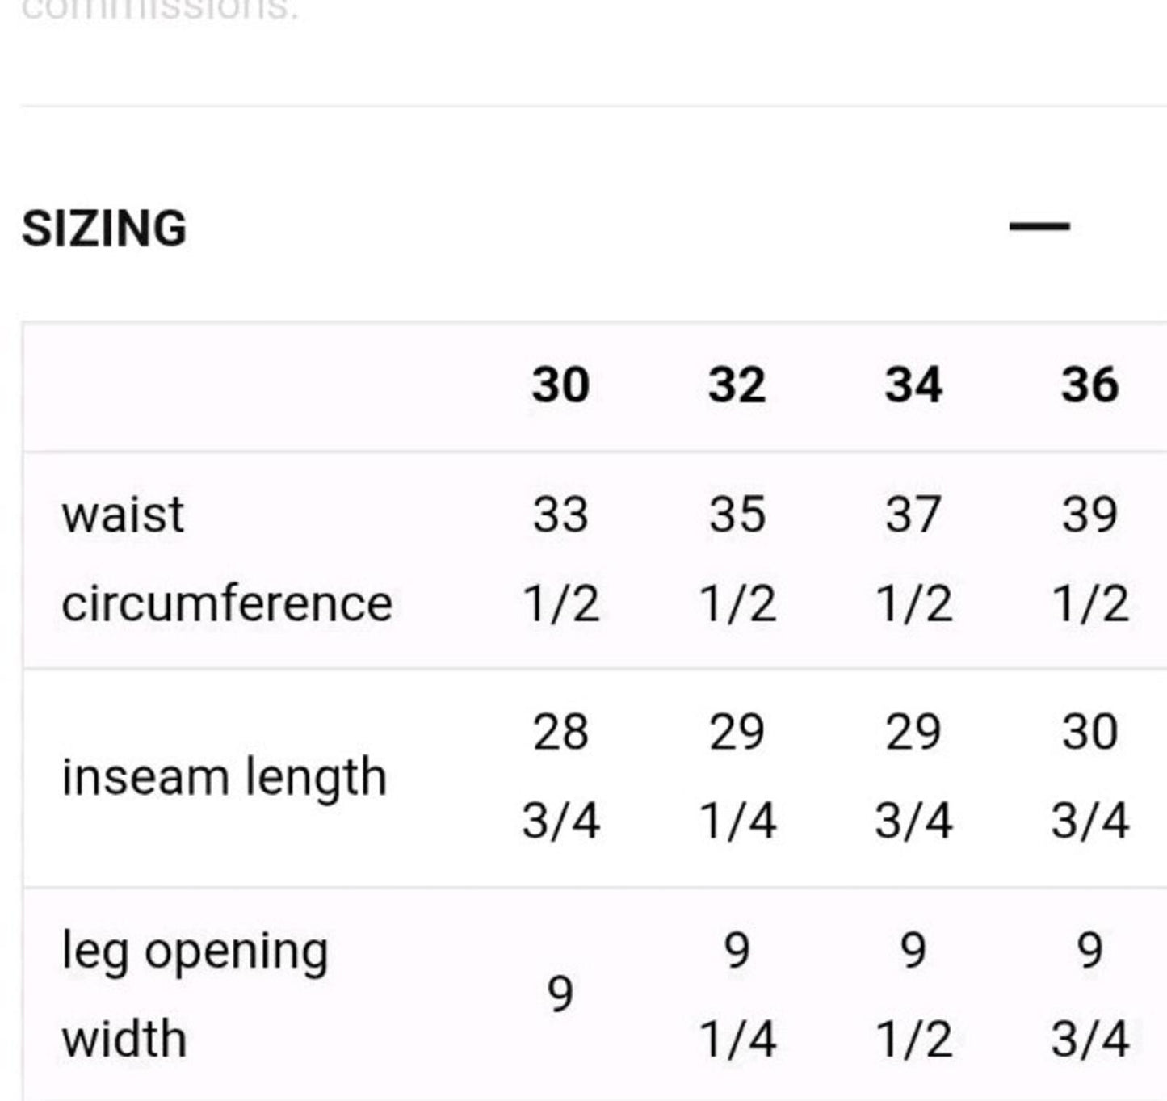The height and width of the screenshot is (1101, 1167).
Task: Click inseam value 29 1/4 for size 32
Action: point(737,777)
